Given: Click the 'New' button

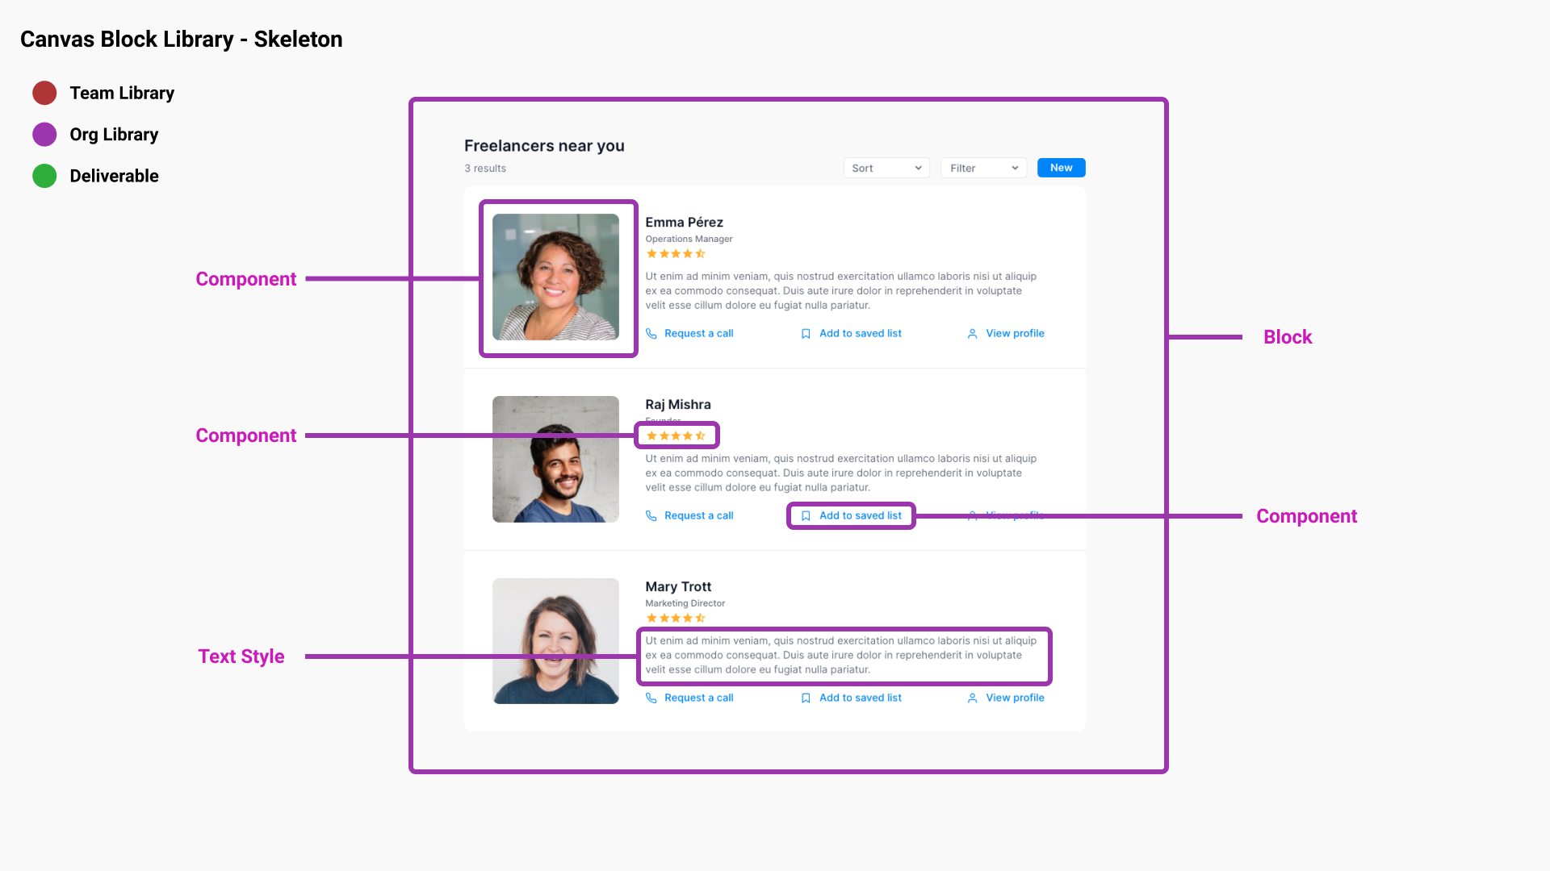Looking at the screenshot, I should [x=1062, y=167].
